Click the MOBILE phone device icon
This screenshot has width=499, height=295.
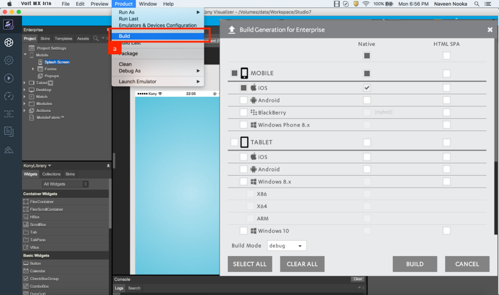[x=244, y=73]
